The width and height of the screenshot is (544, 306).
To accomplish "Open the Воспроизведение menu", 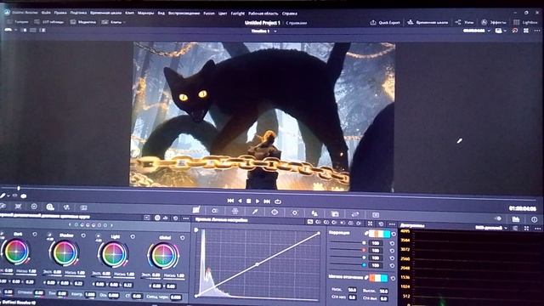I will (x=184, y=14).
